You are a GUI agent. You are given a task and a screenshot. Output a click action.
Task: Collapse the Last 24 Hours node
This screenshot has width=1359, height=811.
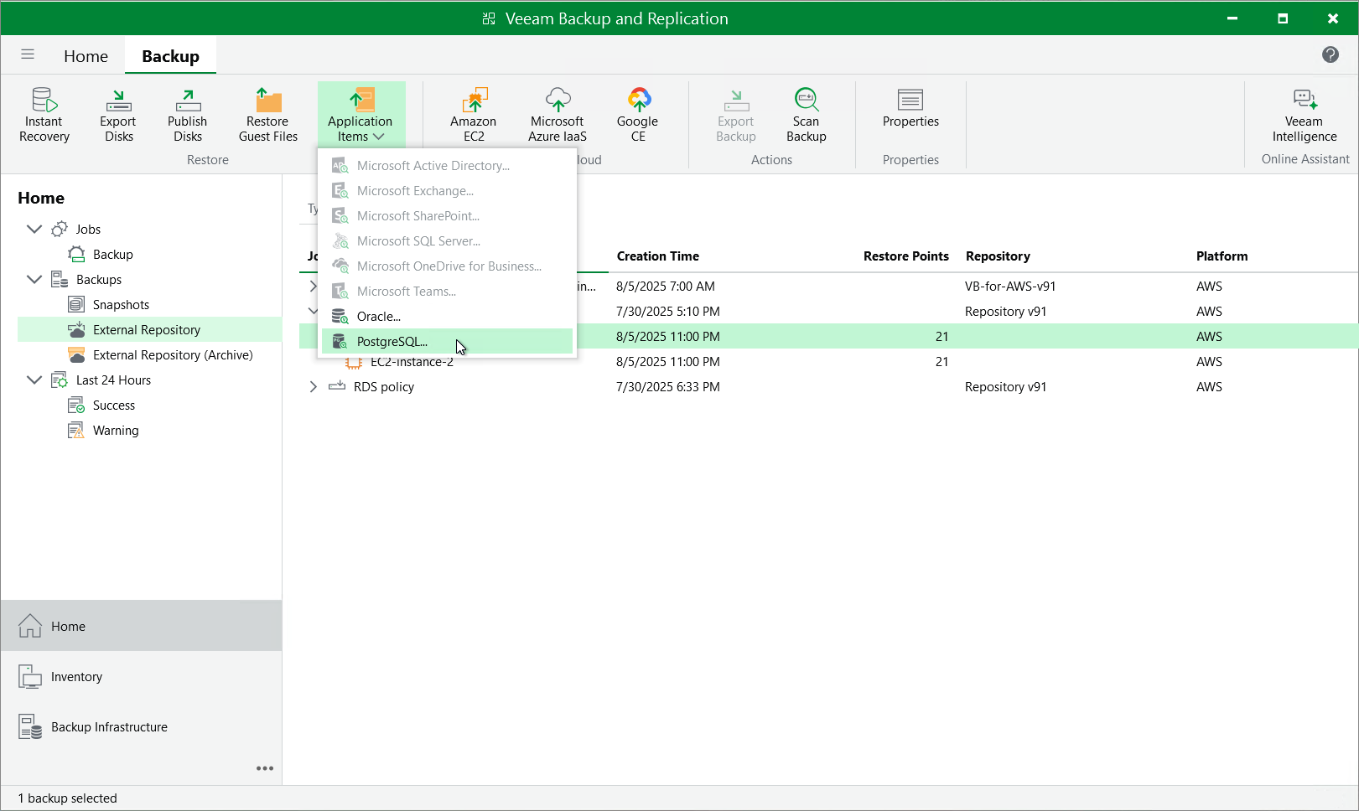(34, 380)
